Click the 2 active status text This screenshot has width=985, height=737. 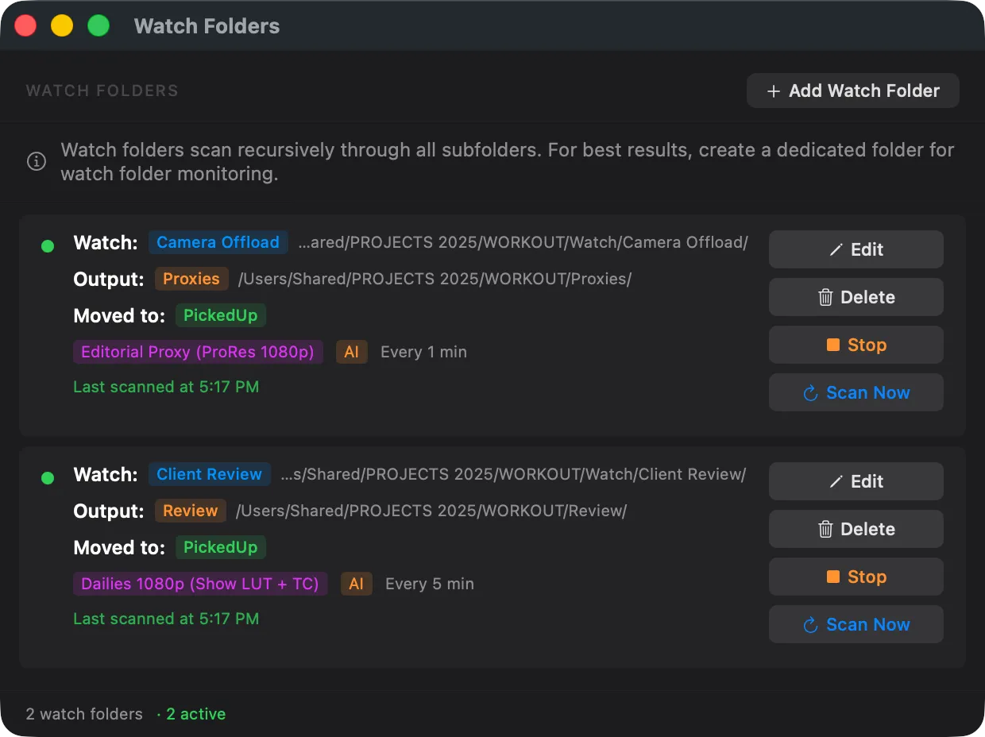tap(195, 714)
